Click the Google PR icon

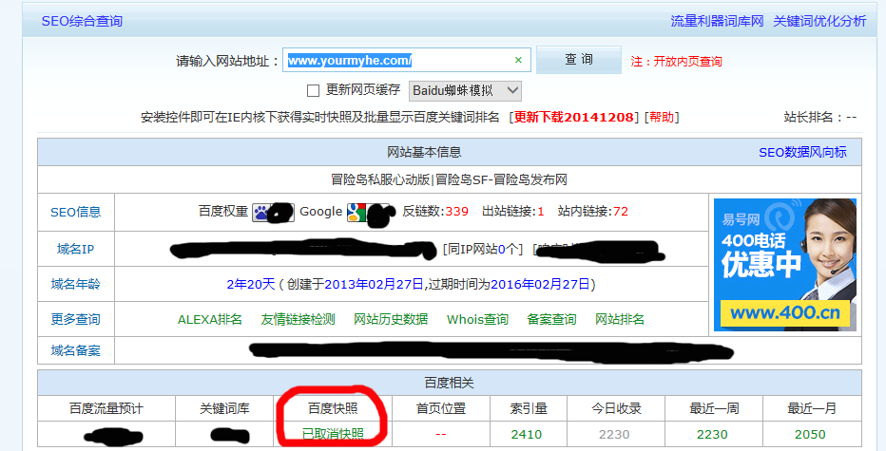click(356, 212)
